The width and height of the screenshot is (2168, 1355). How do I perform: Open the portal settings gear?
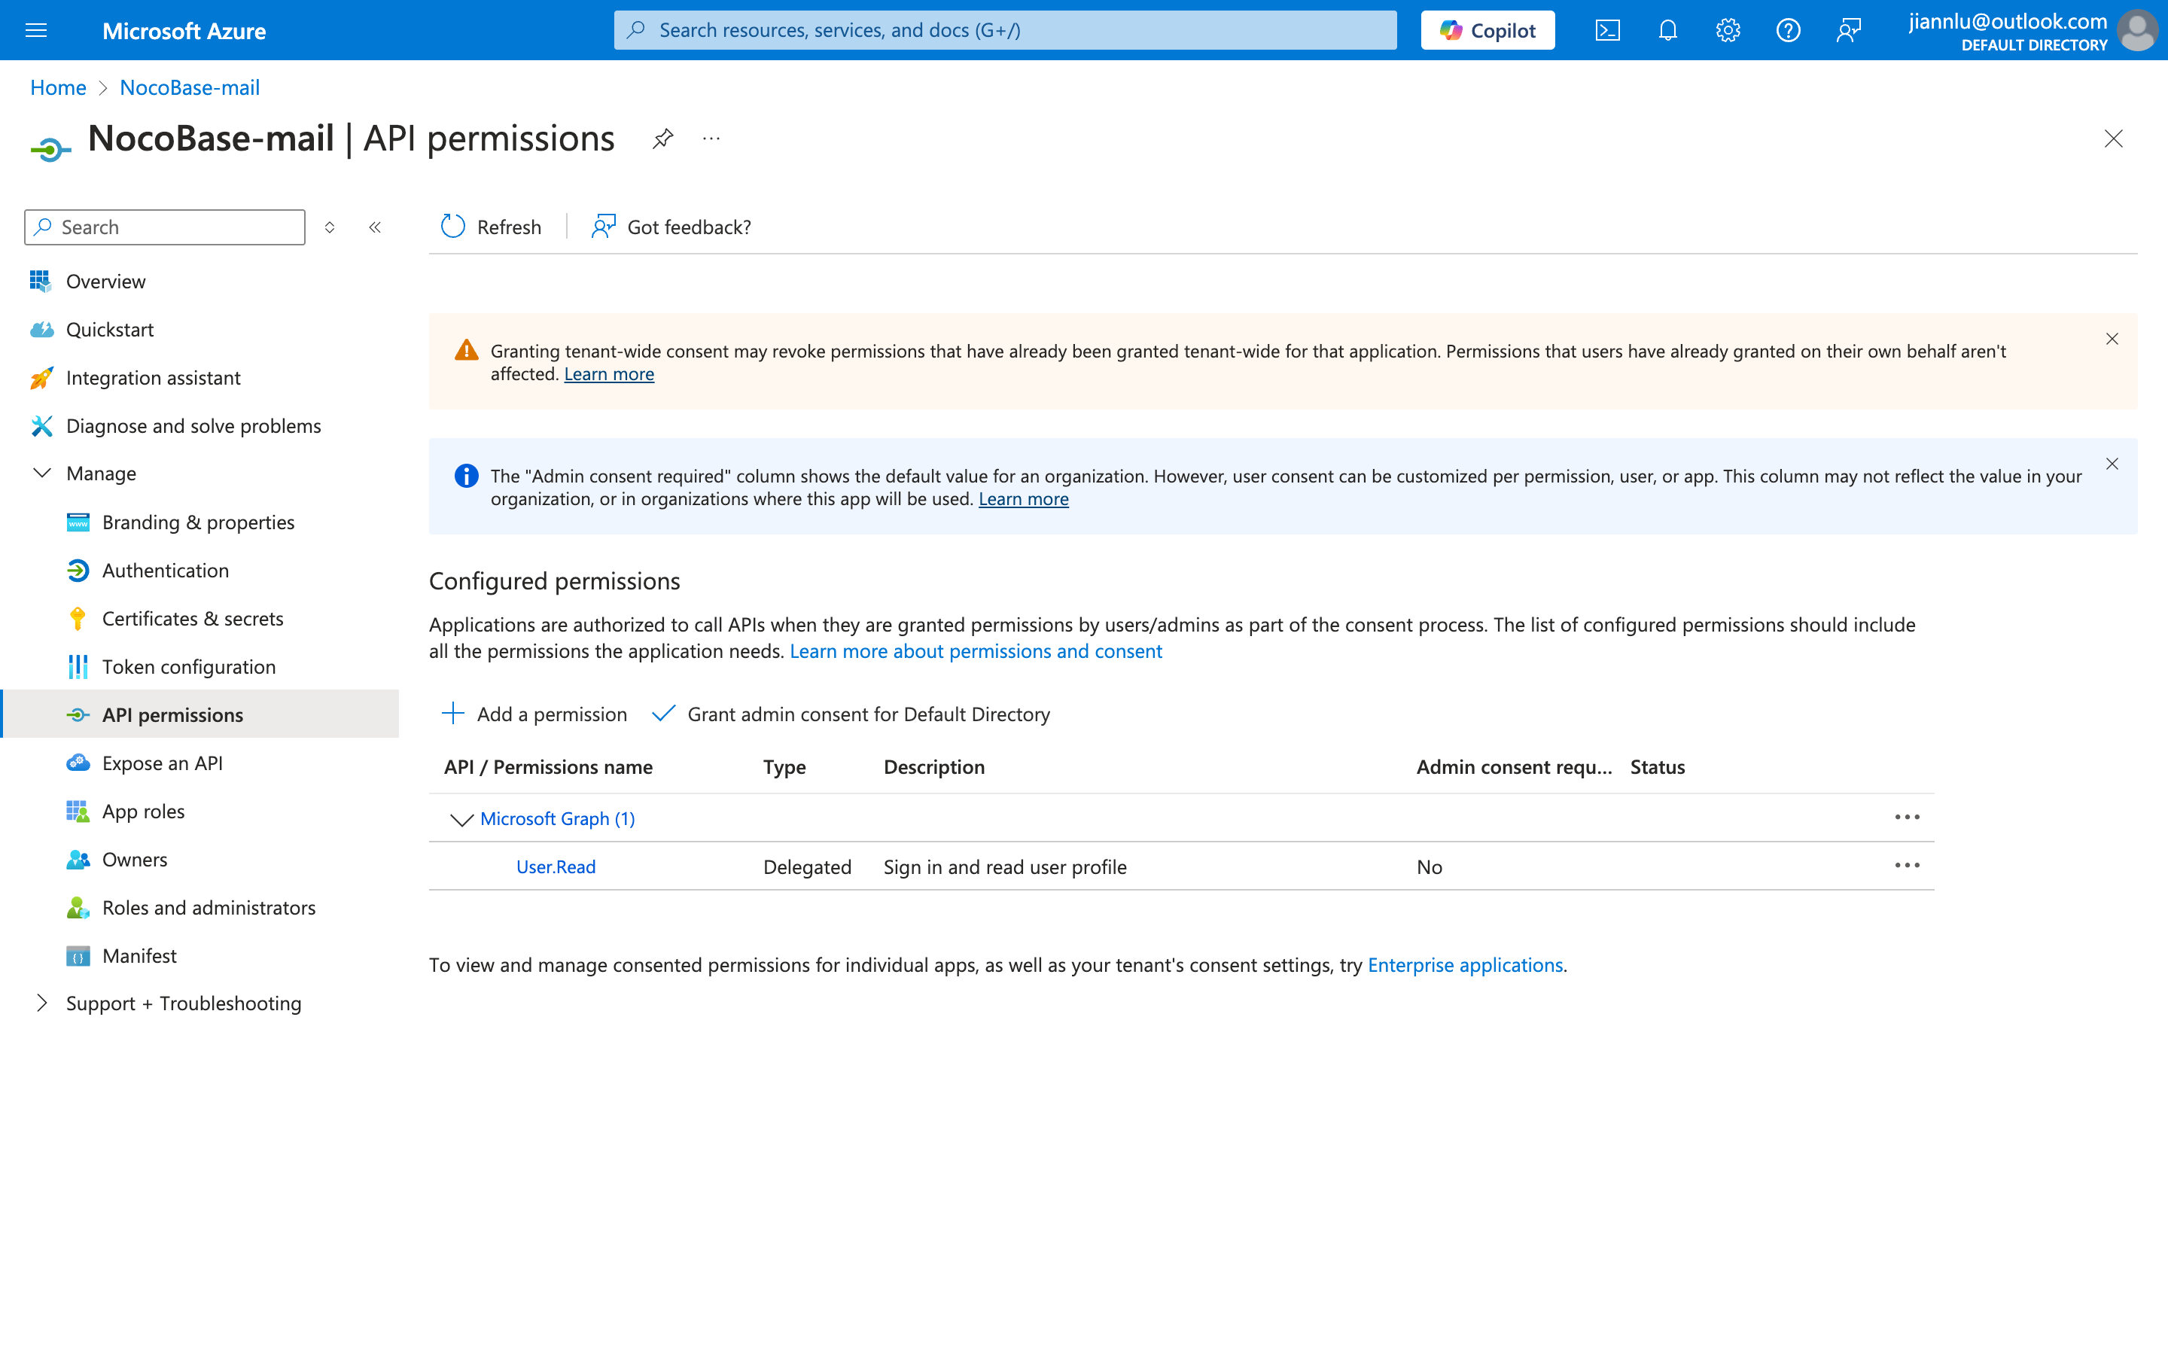1727,30
